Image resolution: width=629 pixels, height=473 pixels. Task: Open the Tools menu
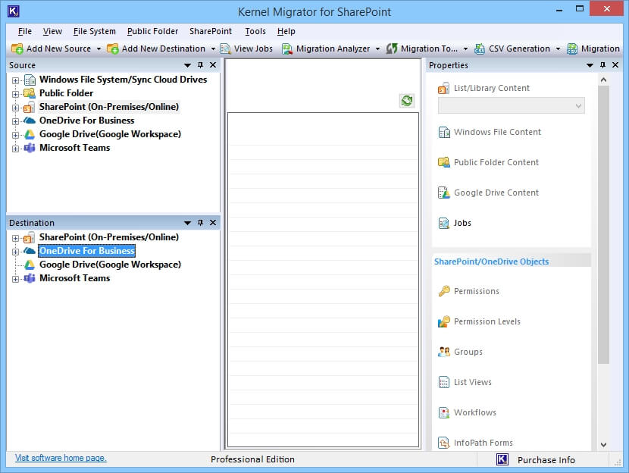click(x=255, y=31)
